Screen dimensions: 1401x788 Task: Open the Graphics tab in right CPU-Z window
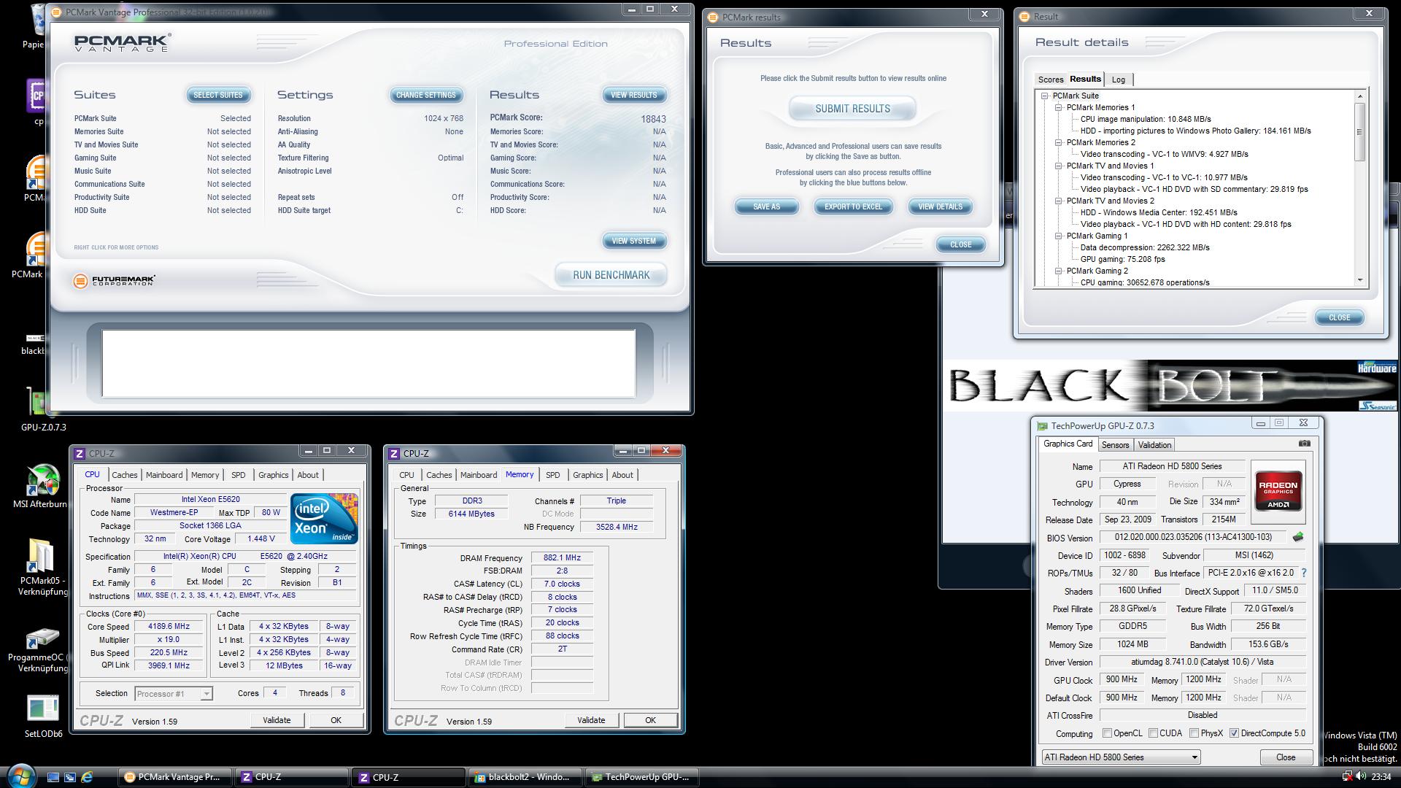coord(588,475)
